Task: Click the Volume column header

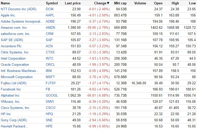Action: tap(140, 3)
